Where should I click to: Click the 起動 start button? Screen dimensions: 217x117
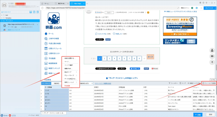click(x=198, y=115)
